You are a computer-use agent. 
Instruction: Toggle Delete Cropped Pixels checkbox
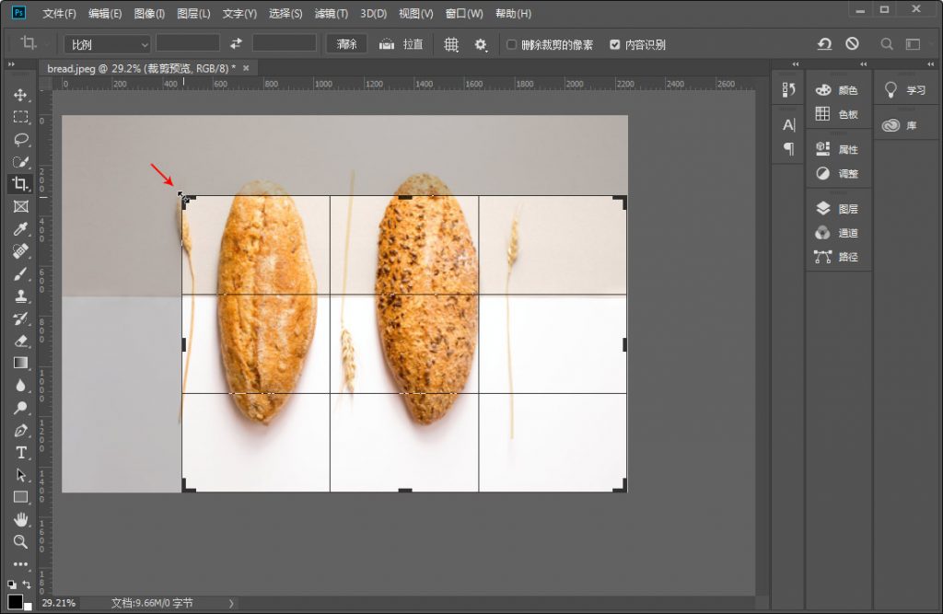511,44
